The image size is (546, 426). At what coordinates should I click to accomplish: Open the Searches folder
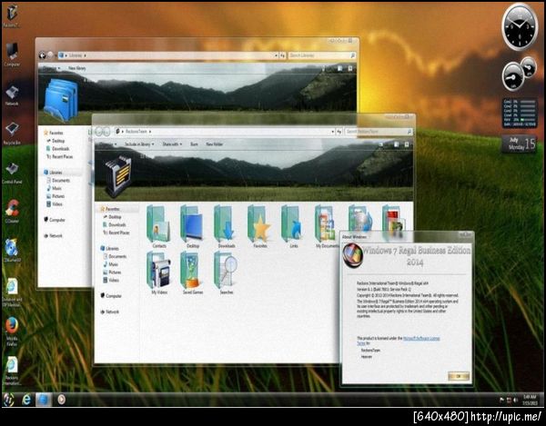pyautogui.click(x=227, y=273)
